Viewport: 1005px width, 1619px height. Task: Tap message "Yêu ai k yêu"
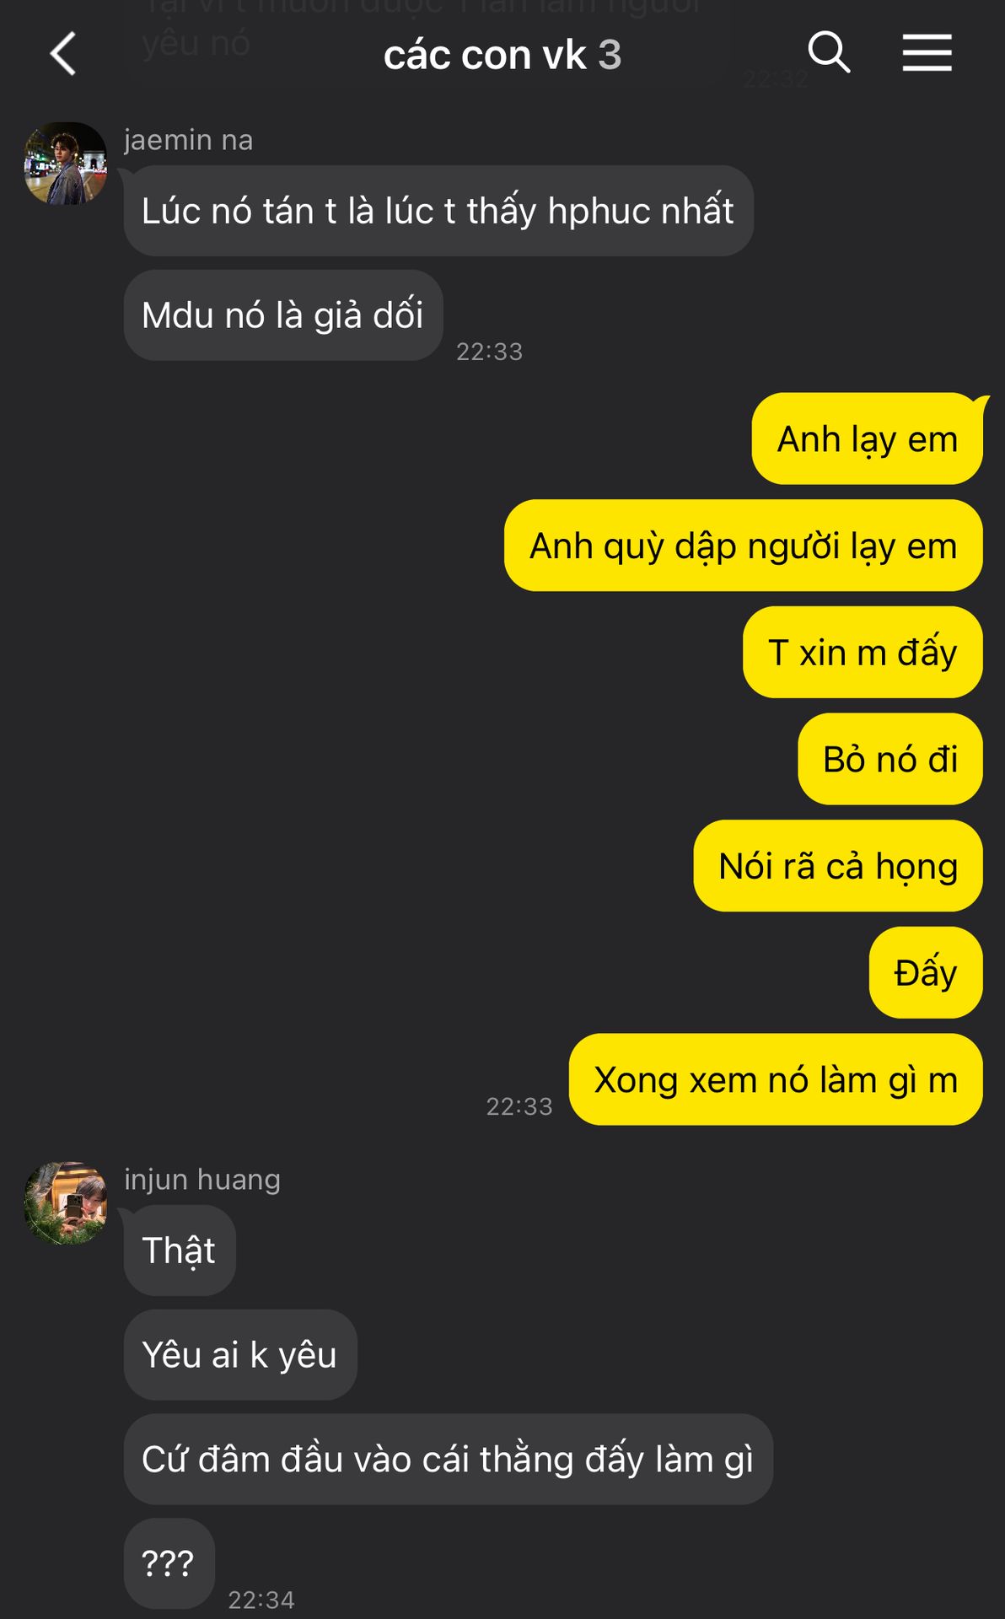click(x=240, y=1355)
